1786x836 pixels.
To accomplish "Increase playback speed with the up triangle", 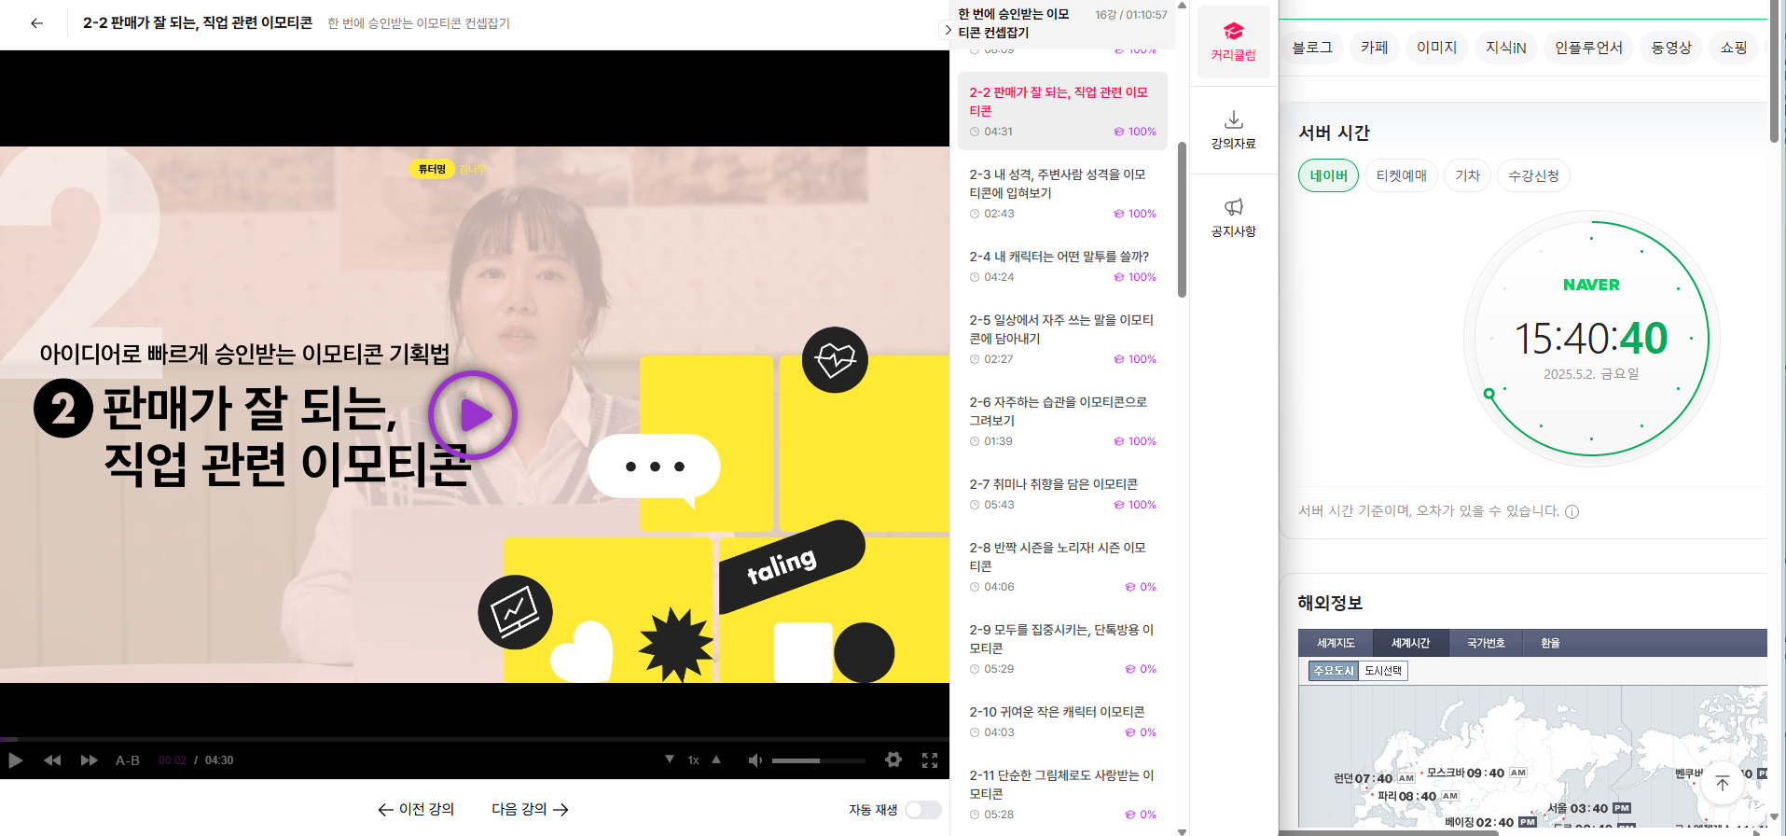I will tap(716, 759).
